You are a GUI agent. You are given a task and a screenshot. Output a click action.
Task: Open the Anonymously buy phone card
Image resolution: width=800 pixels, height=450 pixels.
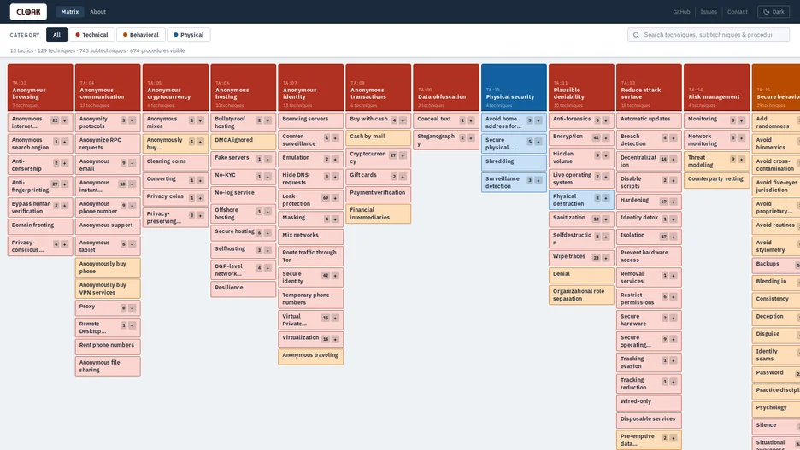pos(108,267)
